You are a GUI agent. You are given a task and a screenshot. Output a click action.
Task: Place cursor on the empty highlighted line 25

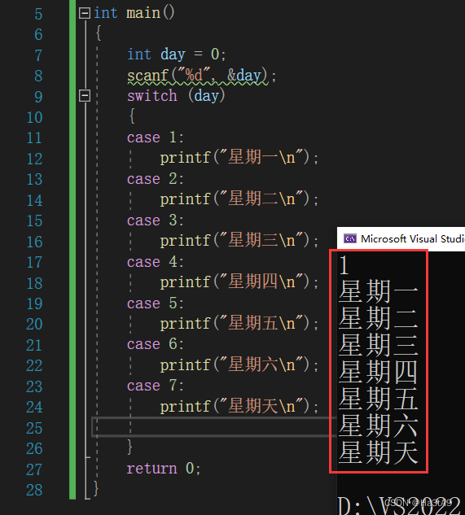(213, 427)
